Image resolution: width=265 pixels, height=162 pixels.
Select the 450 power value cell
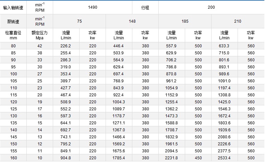tap(198, 158)
